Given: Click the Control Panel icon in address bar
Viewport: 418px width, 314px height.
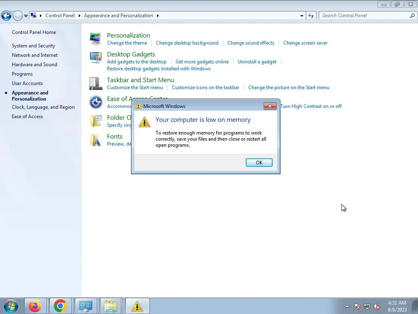Looking at the screenshot, I should point(33,16).
